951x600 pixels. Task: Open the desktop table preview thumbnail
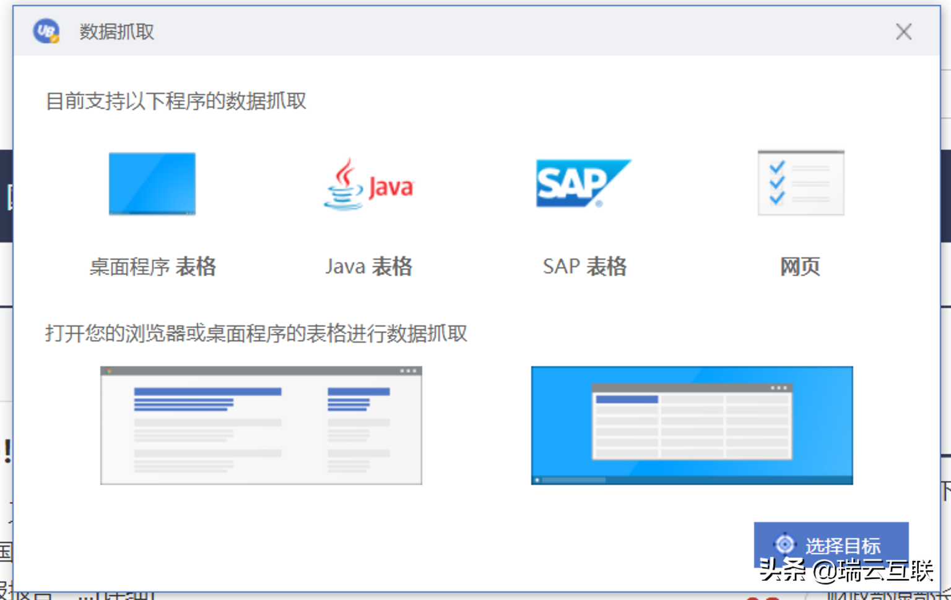(x=692, y=425)
